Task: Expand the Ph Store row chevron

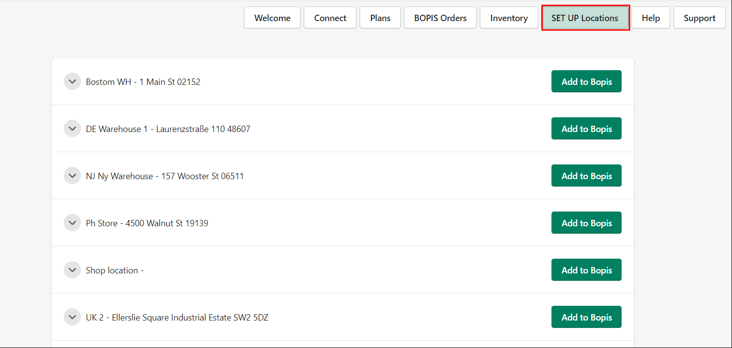Action: pos(72,223)
